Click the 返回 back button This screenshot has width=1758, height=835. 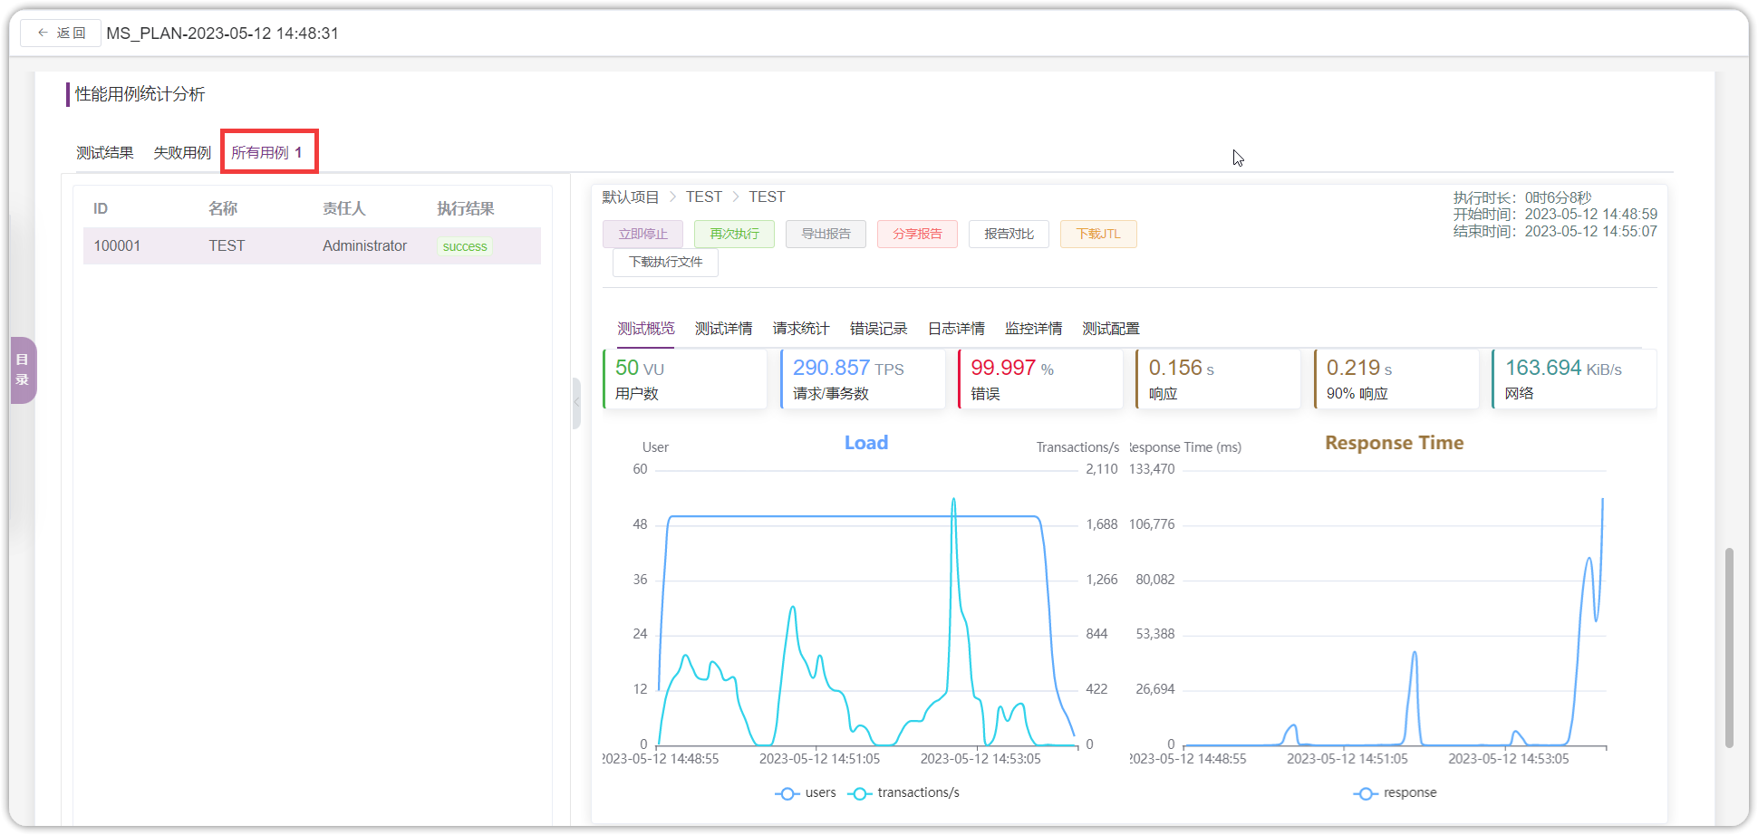[x=61, y=33]
